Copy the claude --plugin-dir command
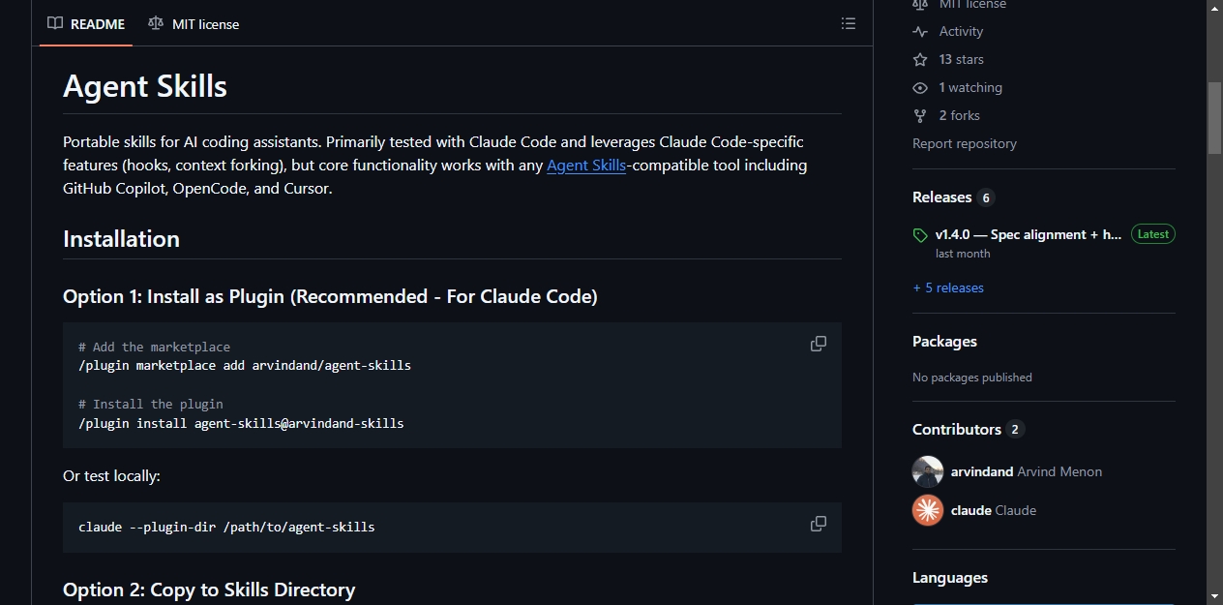 [819, 524]
